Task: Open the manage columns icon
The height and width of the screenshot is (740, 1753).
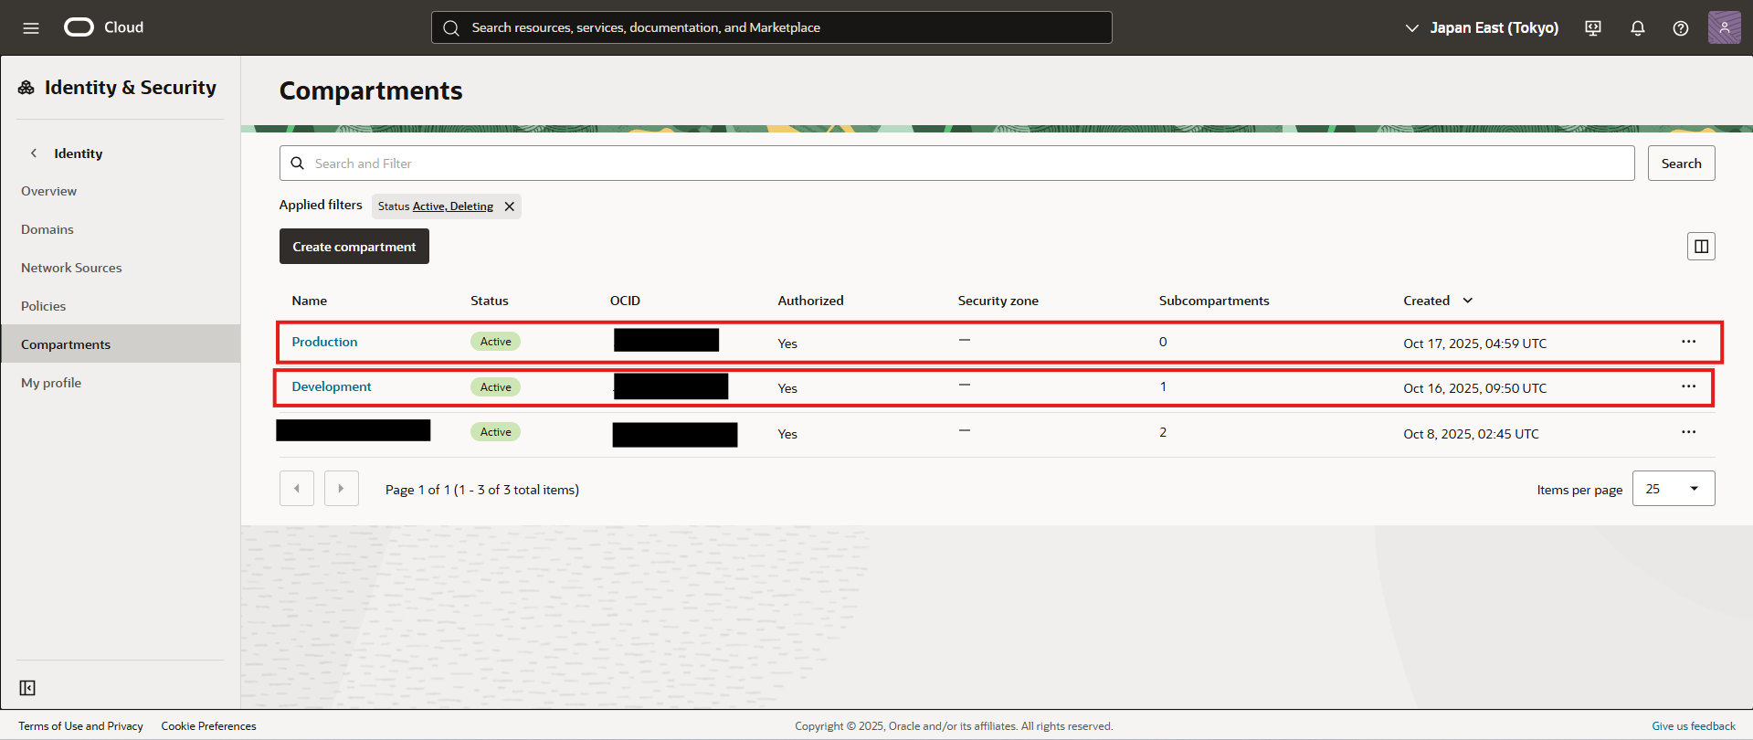Action: pyautogui.click(x=1701, y=247)
